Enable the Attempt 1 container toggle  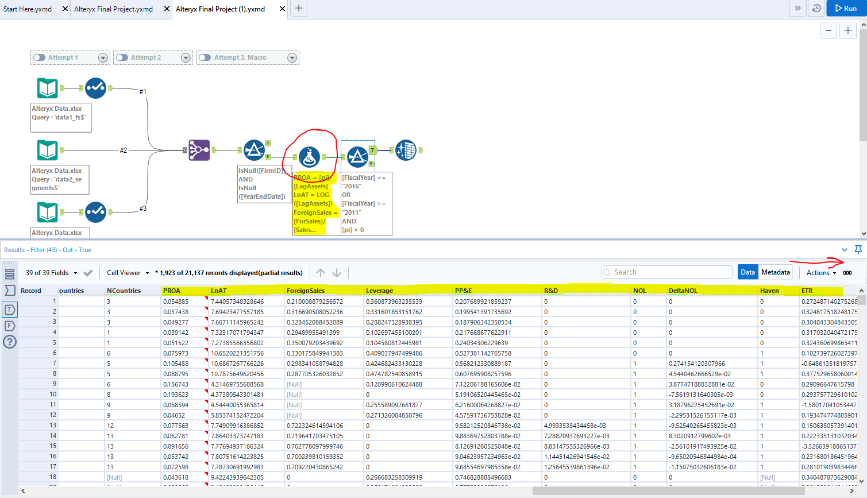[x=40, y=57]
